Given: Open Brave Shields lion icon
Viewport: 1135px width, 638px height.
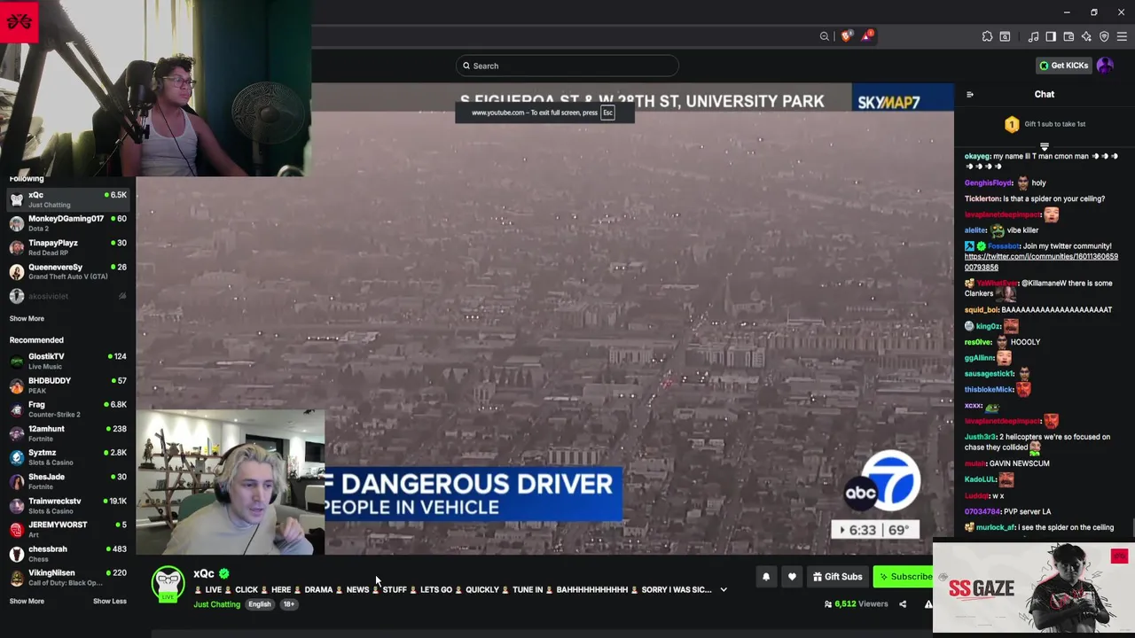Looking at the screenshot, I should click(x=847, y=36).
